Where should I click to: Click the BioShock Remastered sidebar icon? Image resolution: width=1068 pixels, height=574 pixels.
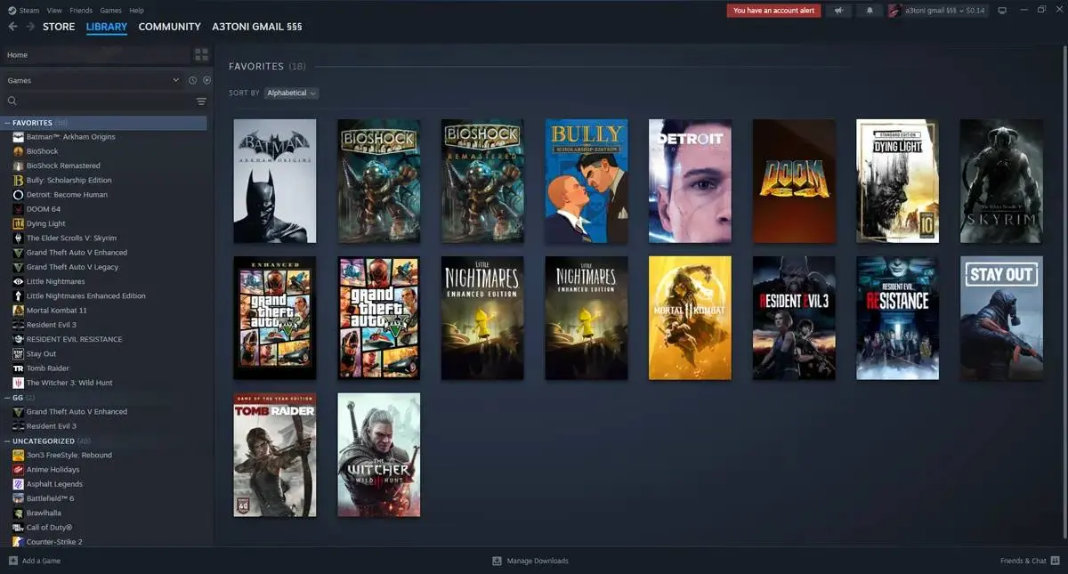click(x=19, y=166)
